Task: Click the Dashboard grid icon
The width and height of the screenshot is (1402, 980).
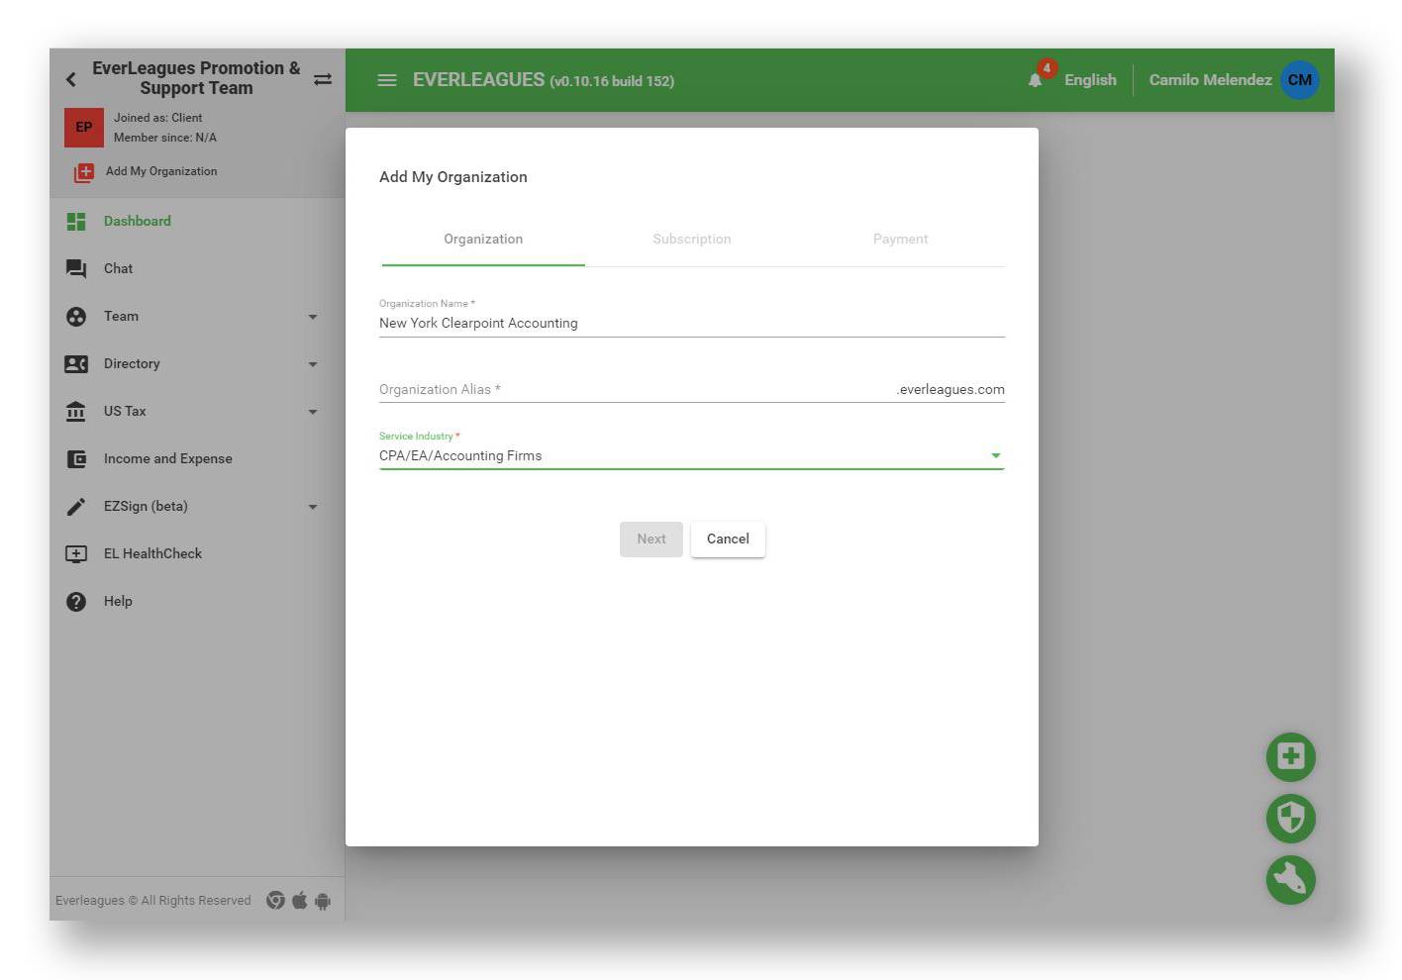Action: point(76,222)
